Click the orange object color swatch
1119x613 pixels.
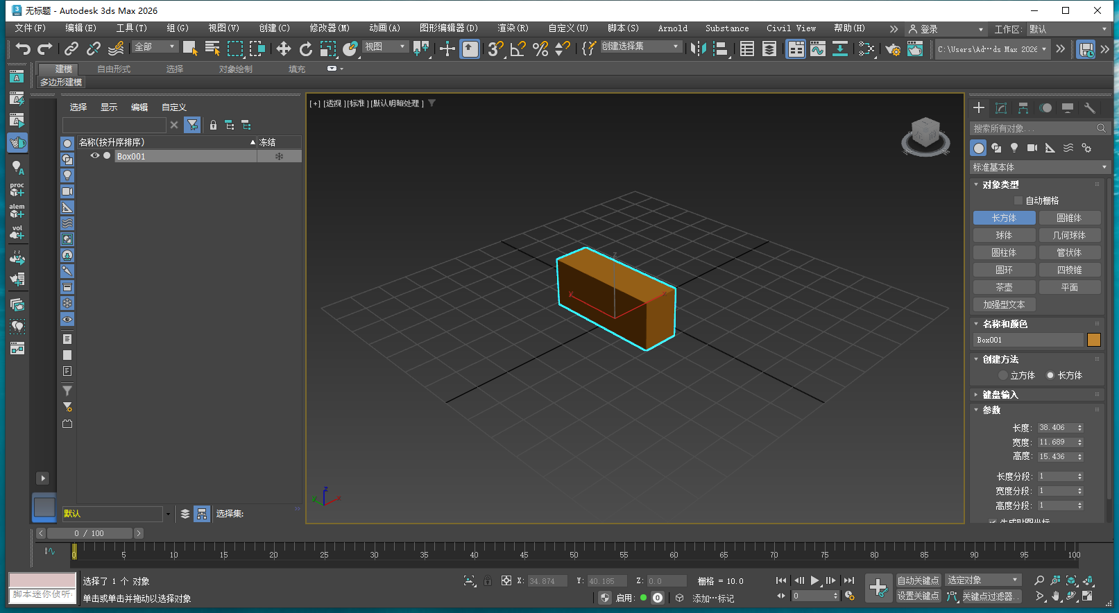coord(1093,340)
